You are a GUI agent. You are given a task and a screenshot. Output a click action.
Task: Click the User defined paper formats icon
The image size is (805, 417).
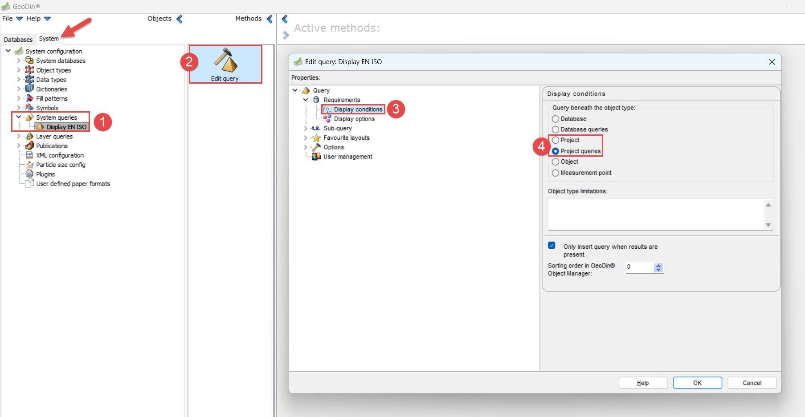[x=29, y=183]
